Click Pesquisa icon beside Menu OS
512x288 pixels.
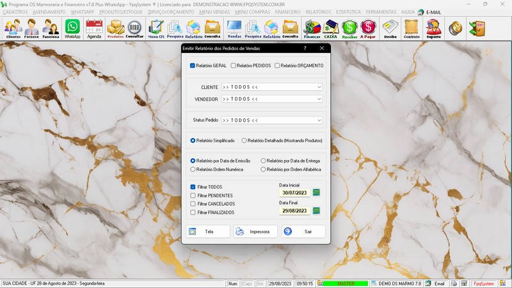(175, 29)
